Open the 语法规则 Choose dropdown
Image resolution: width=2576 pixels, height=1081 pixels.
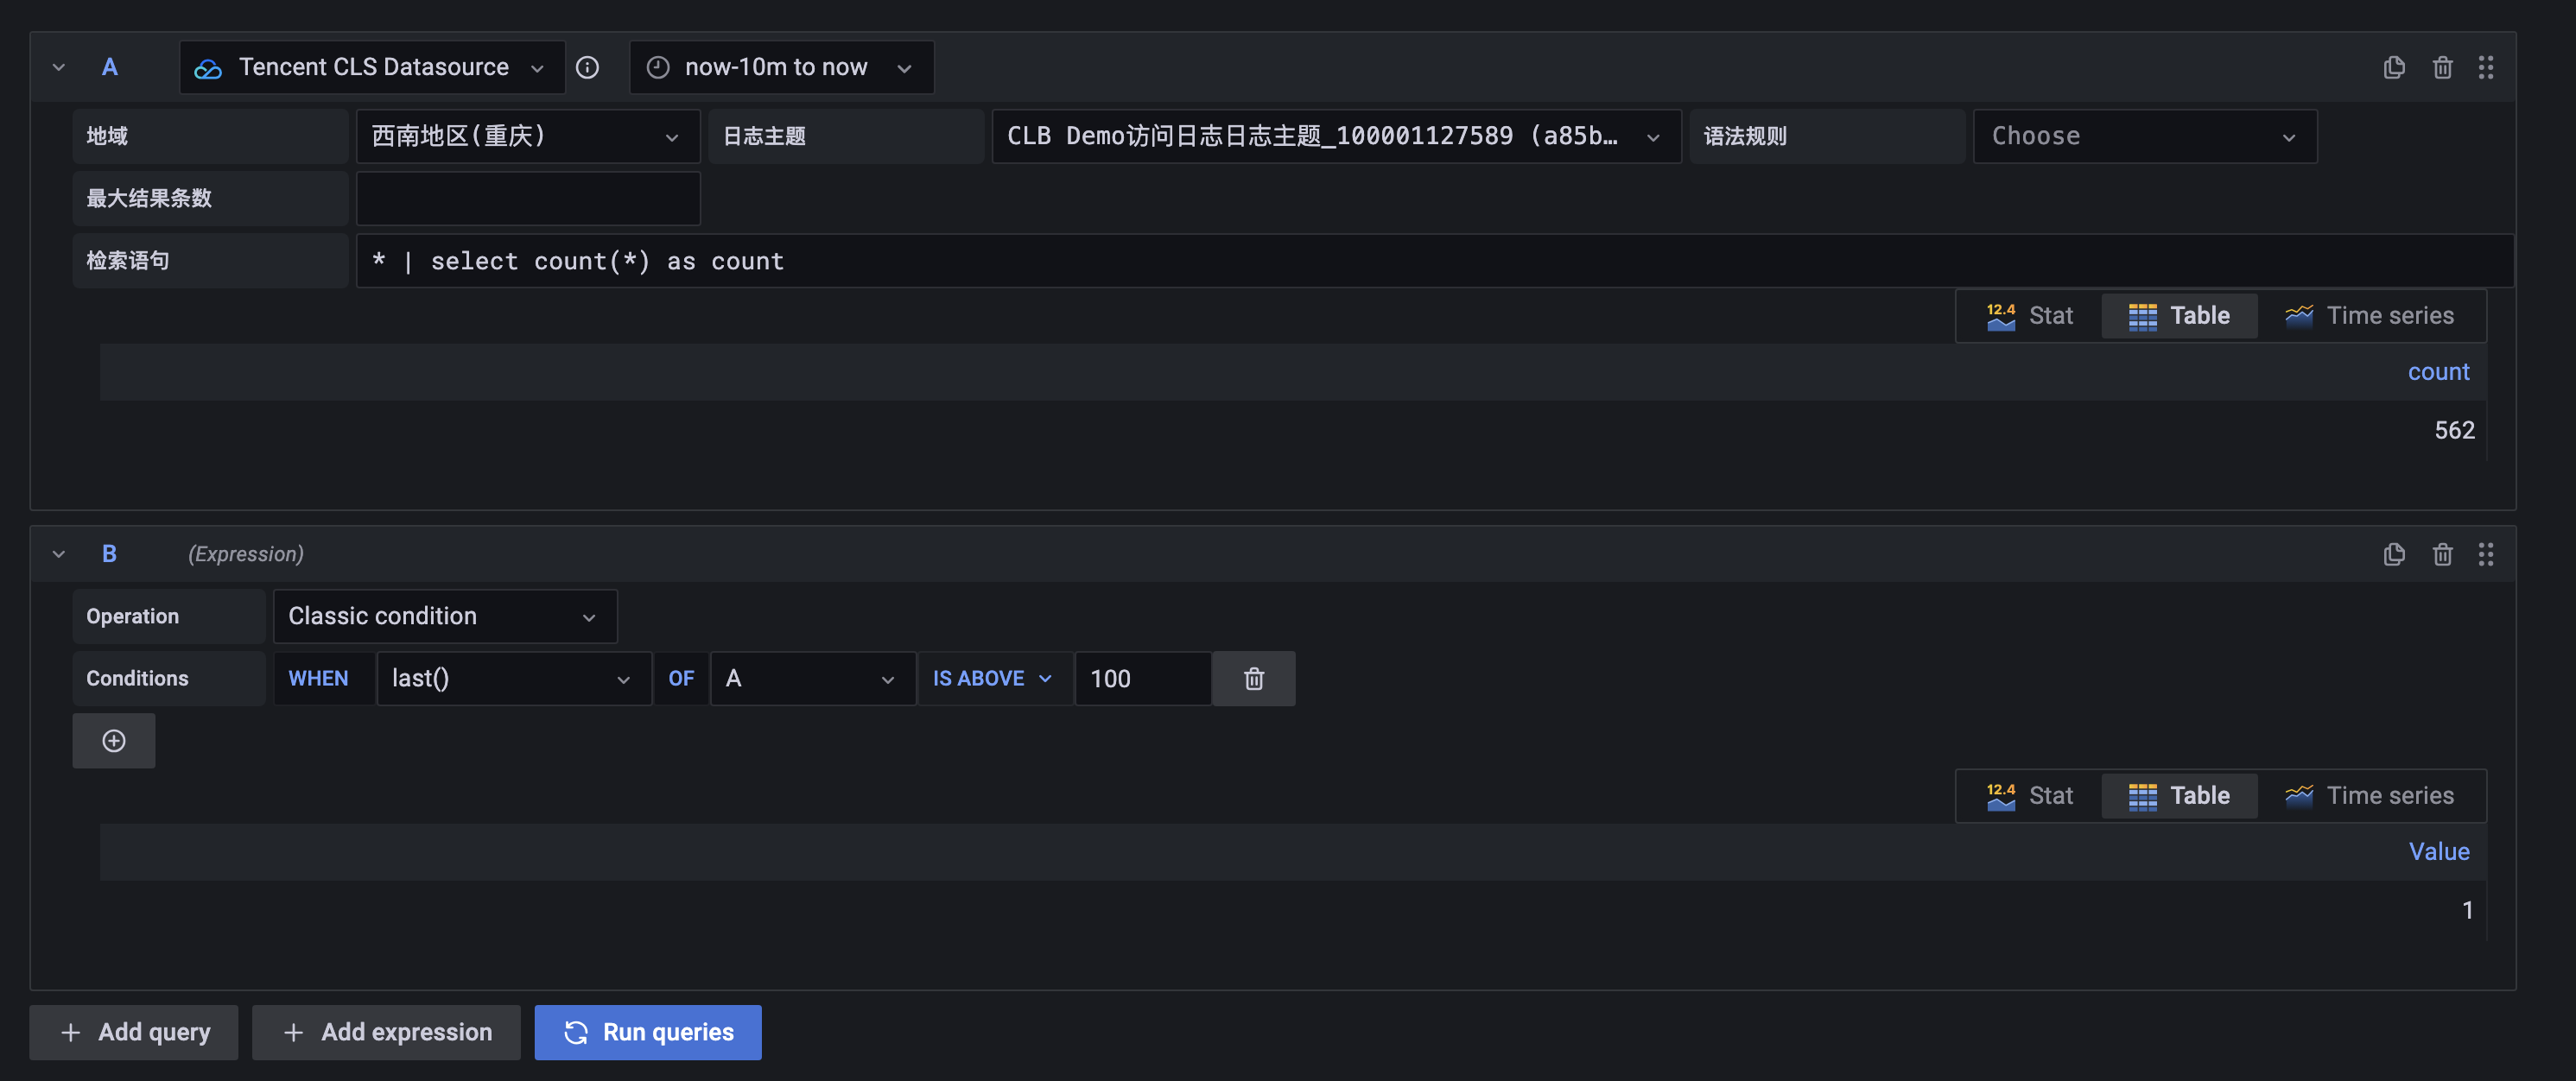tap(2145, 136)
